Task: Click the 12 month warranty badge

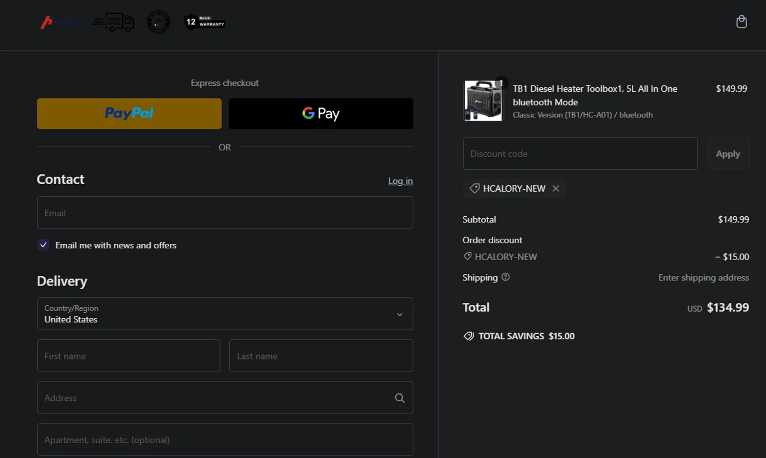Action: coord(204,22)
